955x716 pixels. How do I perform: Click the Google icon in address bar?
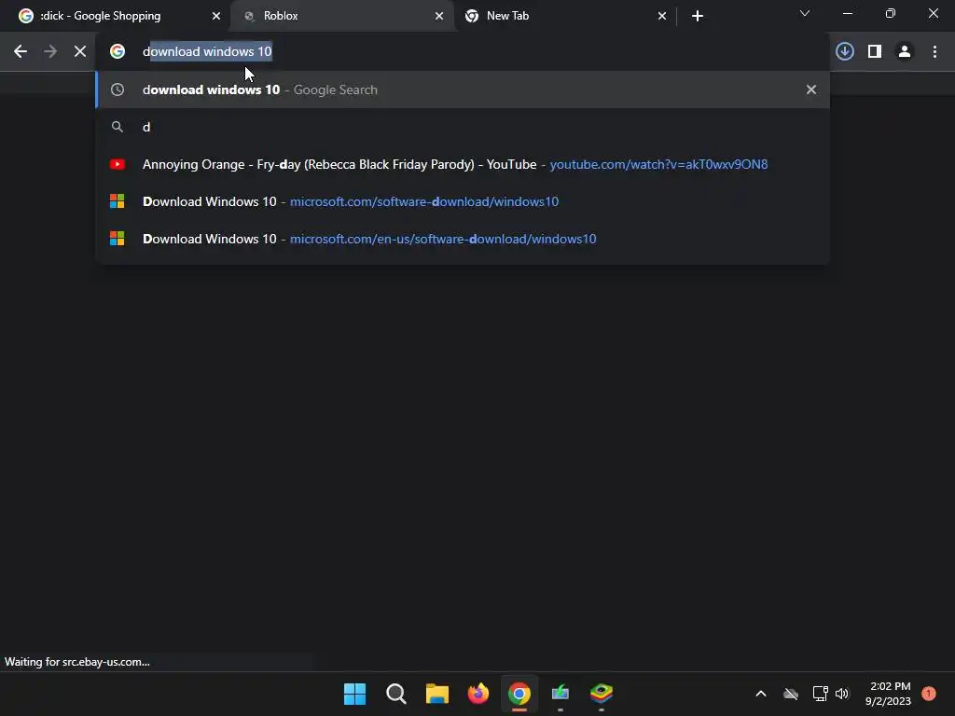point(118,52)
